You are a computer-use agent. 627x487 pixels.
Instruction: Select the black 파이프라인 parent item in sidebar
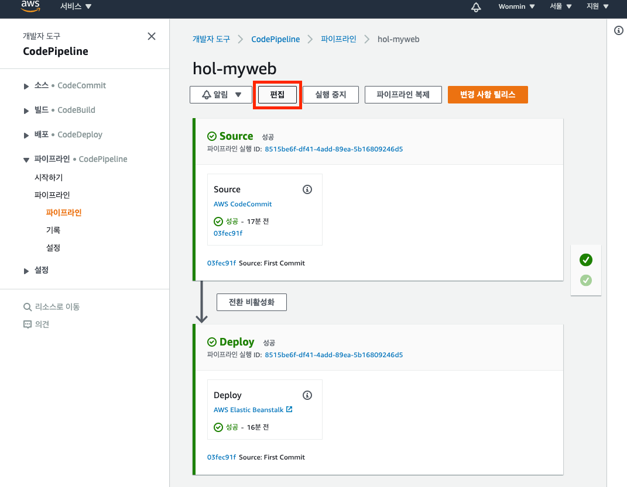(52, 195)
